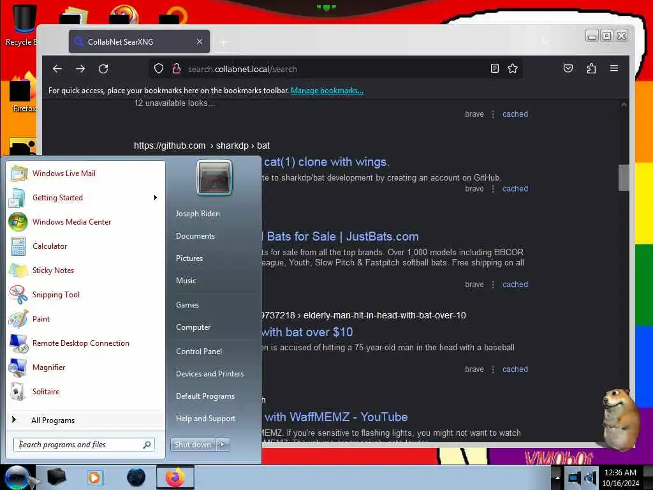Image resolution: width=653 pixels, height=490 pixels.
Task: Open the cat(1) clone with wings result
Action: [326, 162]
